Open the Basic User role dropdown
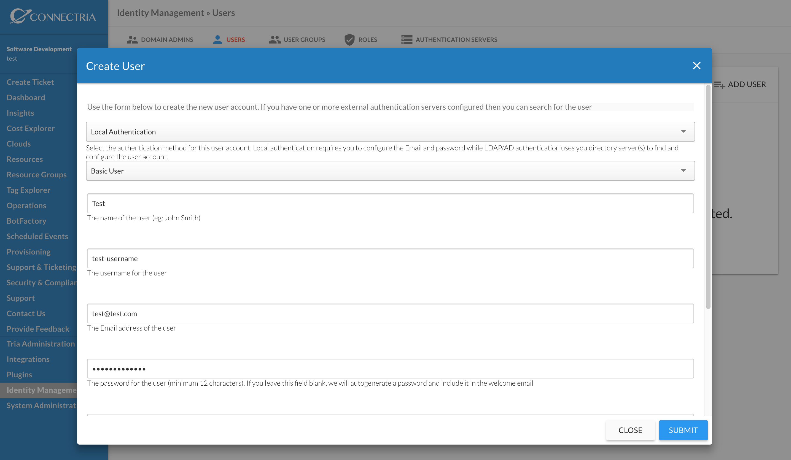This screenshot has width=791, height=460. click(x=390, y=171)
